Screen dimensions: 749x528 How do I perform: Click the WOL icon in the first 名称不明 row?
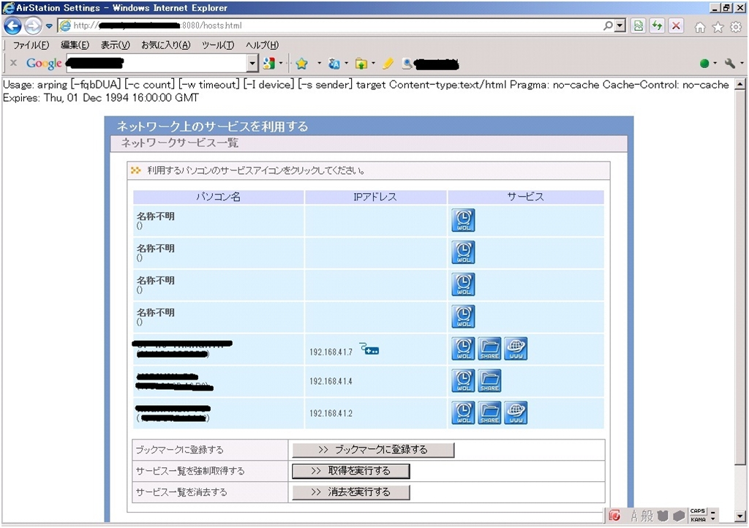(x=463, y=220)
